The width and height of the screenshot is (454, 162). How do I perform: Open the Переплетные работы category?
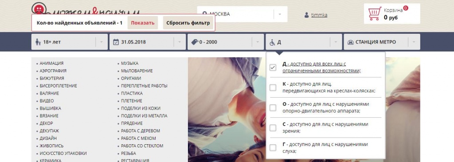pyautogui.click(x=144, y=86)
